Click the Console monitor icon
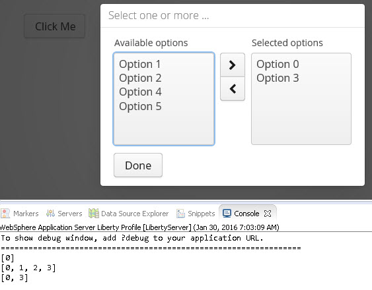Image resolution: width=372 pixels, height=290 pixels. 227,214
